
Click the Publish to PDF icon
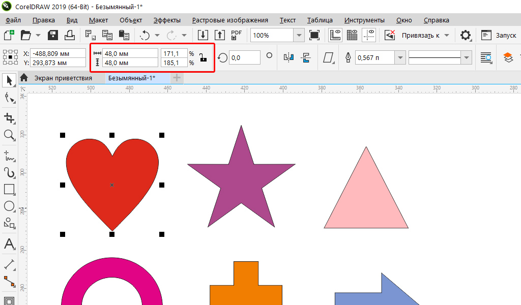(x=237, y=35)
